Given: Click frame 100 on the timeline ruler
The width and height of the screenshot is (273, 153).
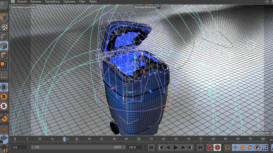Looking at the screenshot, I should coord(263,139).
